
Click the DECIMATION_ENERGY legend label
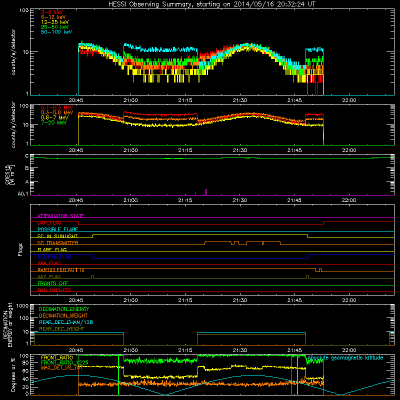pos(64,309)
